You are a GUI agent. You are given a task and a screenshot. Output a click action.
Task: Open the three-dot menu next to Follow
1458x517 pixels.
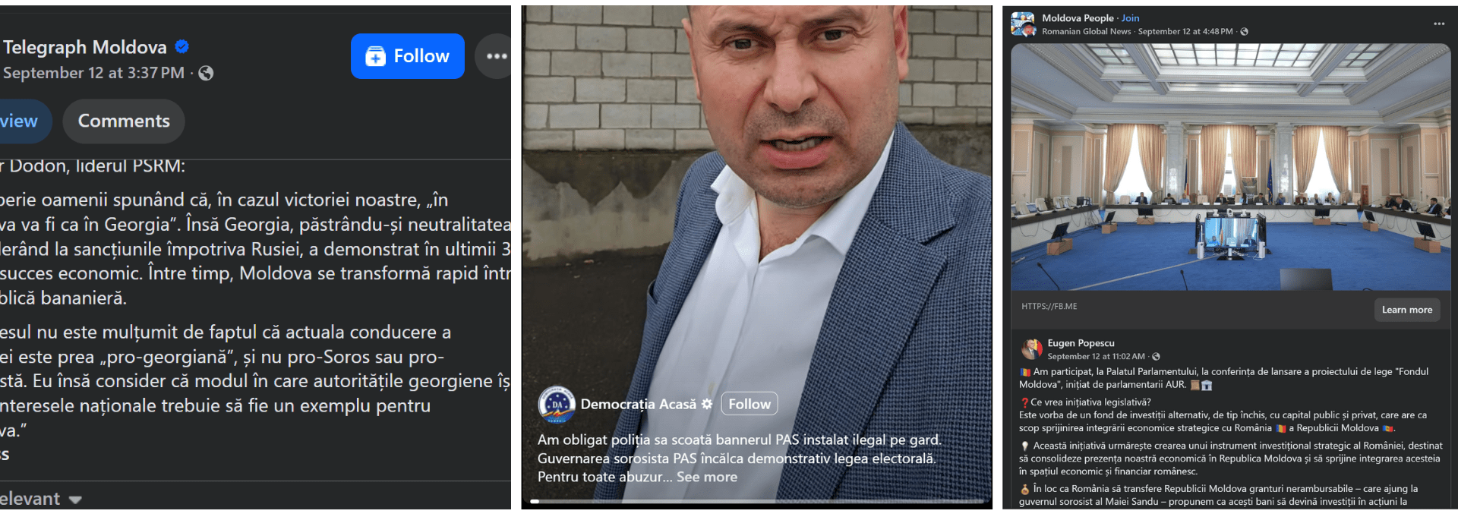click(494, 56)
